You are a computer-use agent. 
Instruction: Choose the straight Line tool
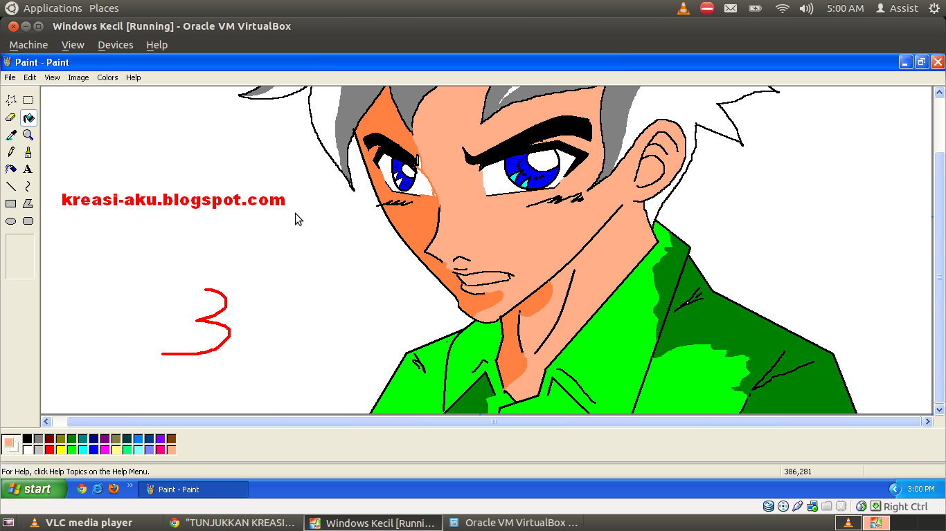click(x=11, y=187)
